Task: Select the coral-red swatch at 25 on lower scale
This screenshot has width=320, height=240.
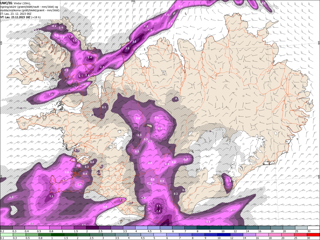Action: [301, 235]
